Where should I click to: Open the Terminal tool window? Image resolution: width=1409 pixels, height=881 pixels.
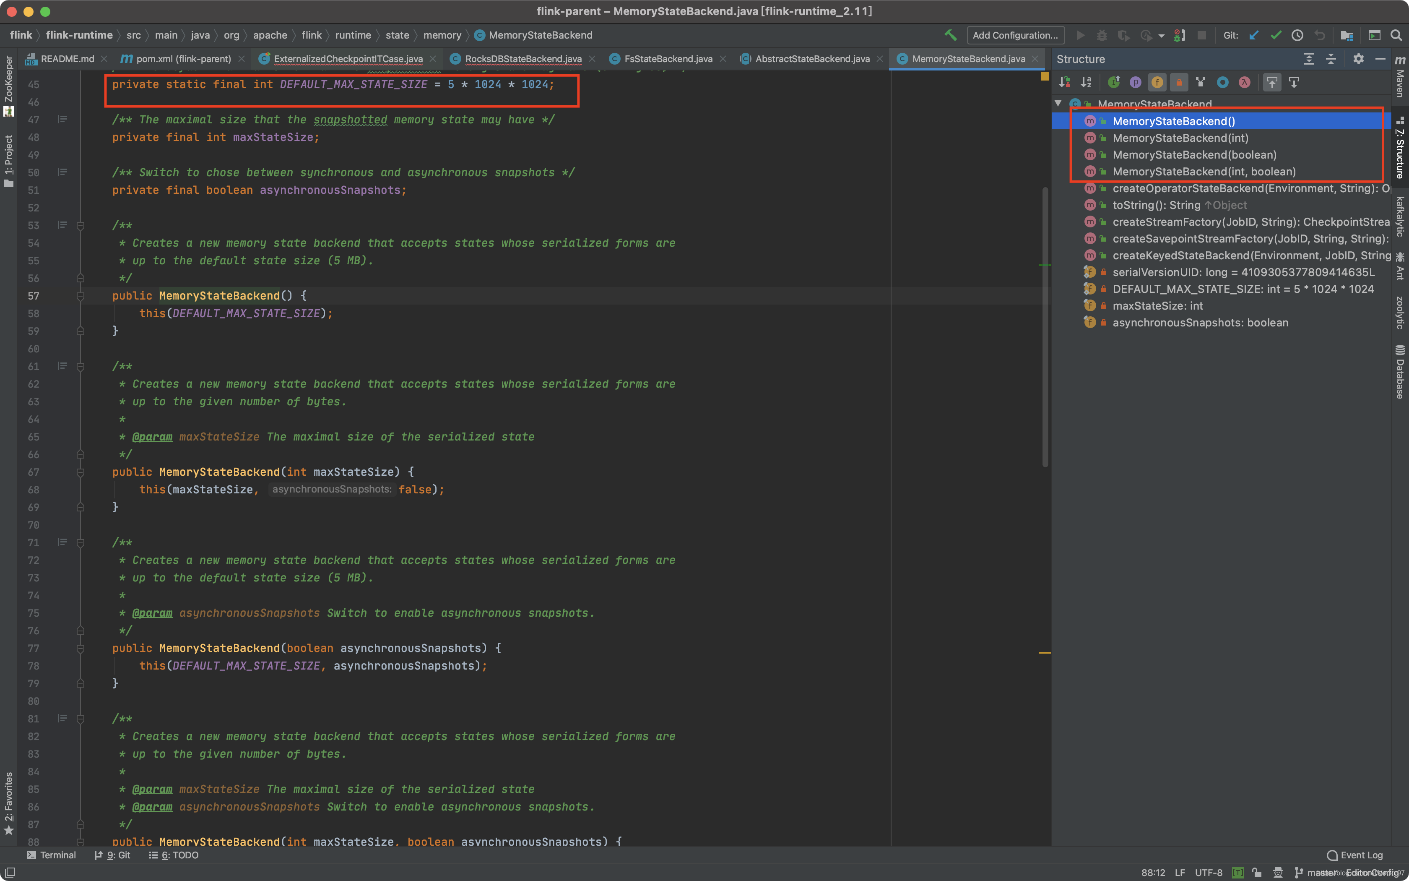tap(51, 855)
